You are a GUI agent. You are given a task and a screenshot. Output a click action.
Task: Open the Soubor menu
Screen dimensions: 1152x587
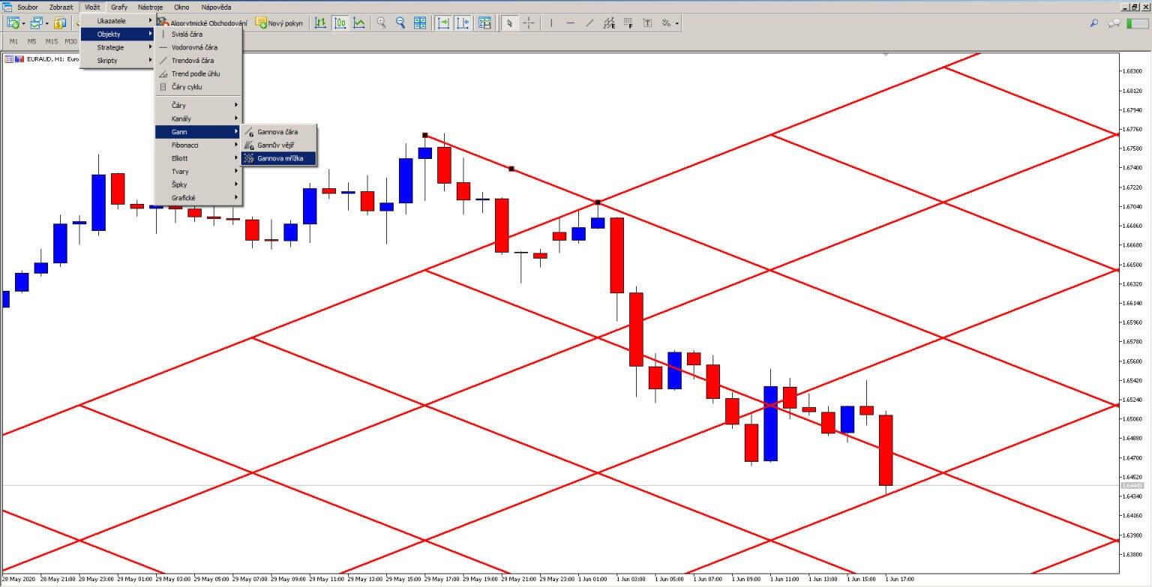28,7
